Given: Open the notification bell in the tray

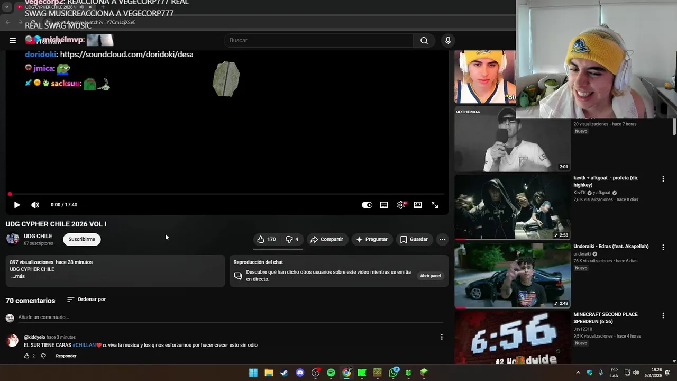Looking at the screenshot, I should click(x=667, y=373).
